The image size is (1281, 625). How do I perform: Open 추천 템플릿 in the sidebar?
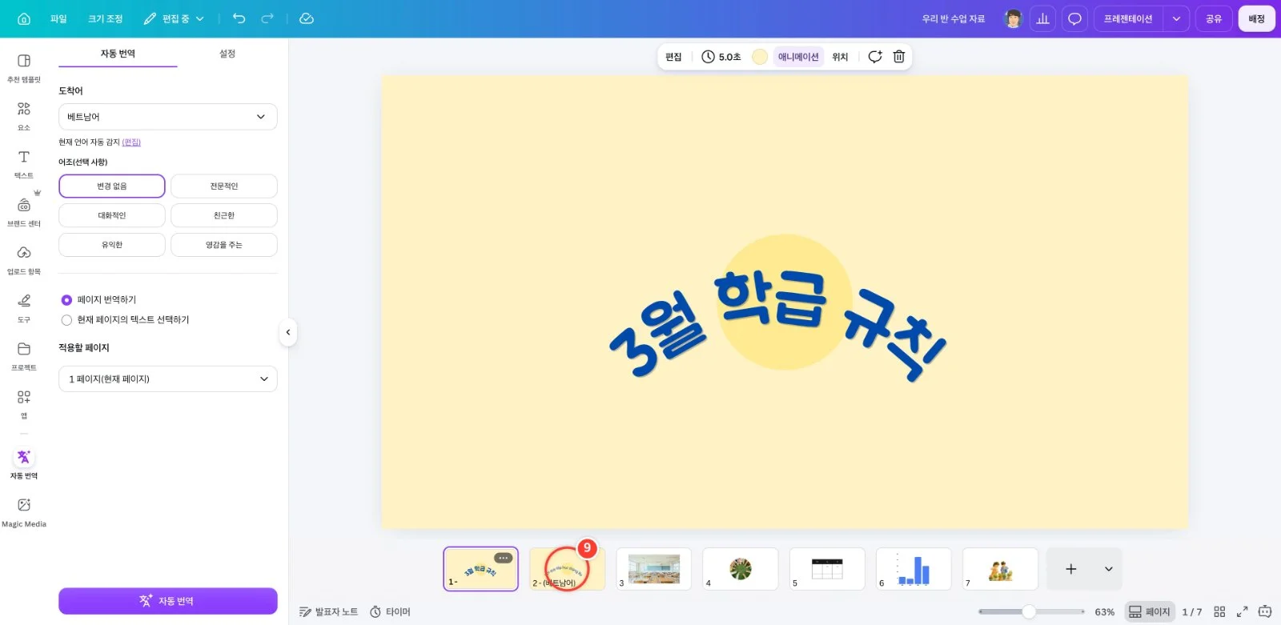point(24,69)
